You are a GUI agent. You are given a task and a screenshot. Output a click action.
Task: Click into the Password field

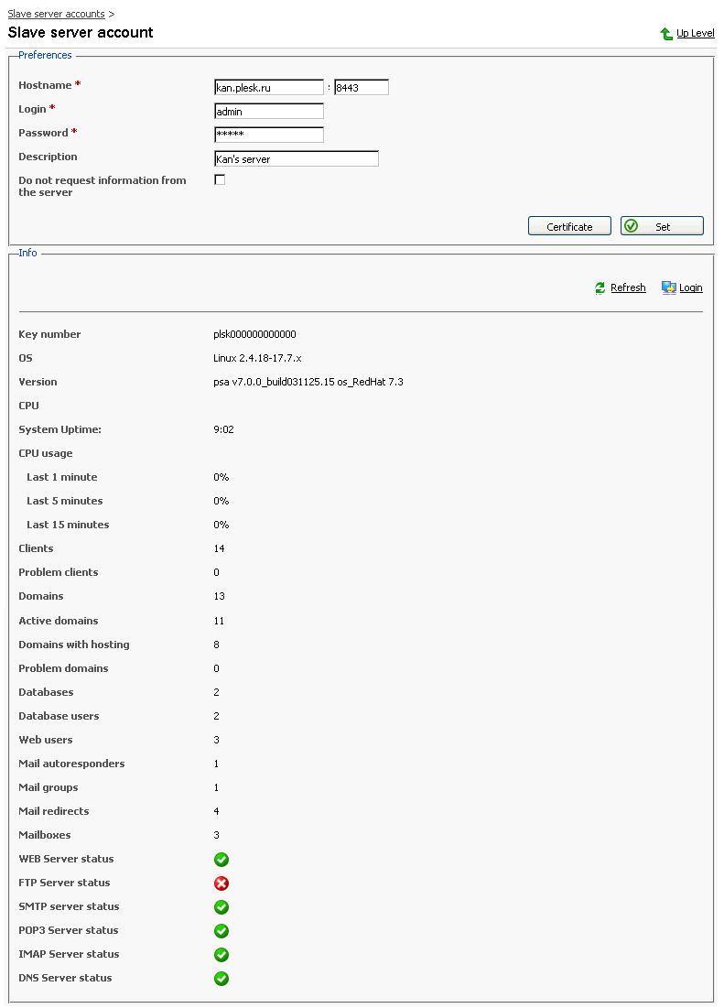coord(268,135)
